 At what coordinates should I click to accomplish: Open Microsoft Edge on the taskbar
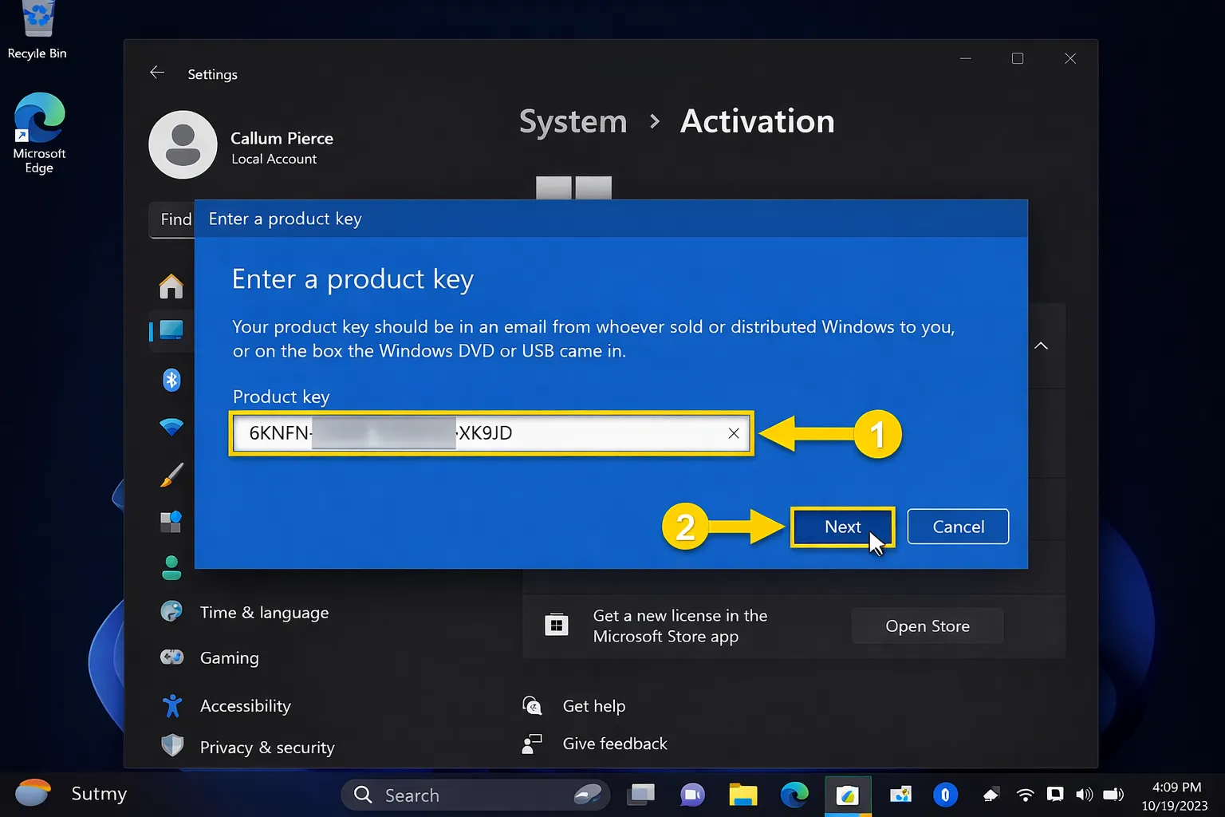point(794,795)
